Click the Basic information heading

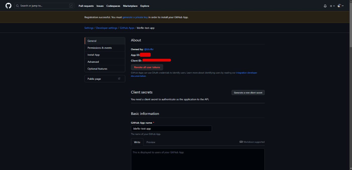tap(145, 114)
